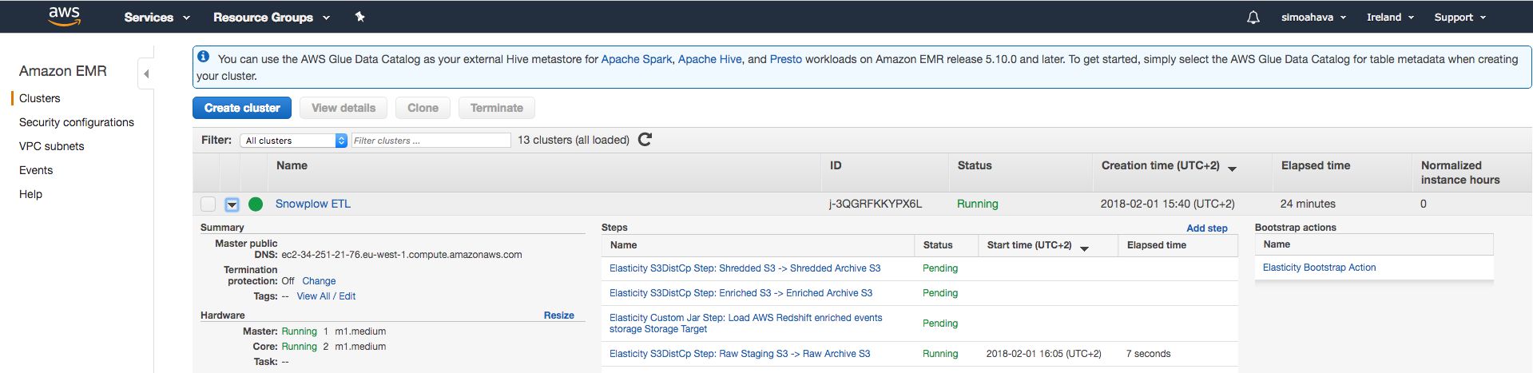Click the refresh clusters icon
This screenshot has height=373, width=1533.
(645, 140)
